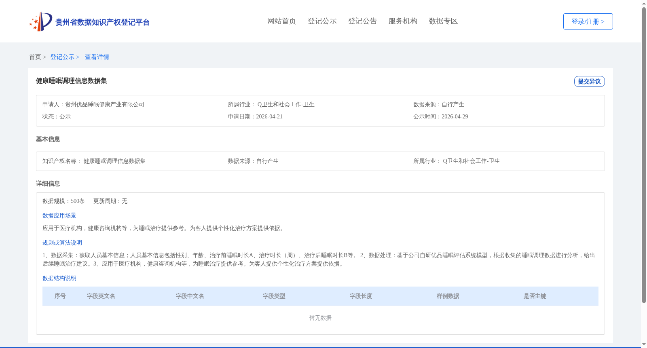Click the vertical page scrollbar thumb

pos(644,155)
